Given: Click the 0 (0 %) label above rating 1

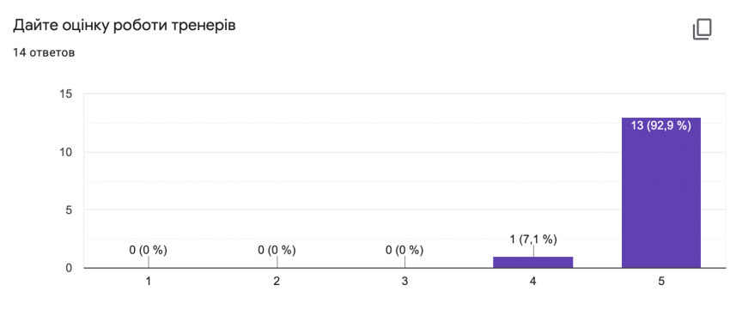Looking at the screenshot, I should (x=148, y=251).
